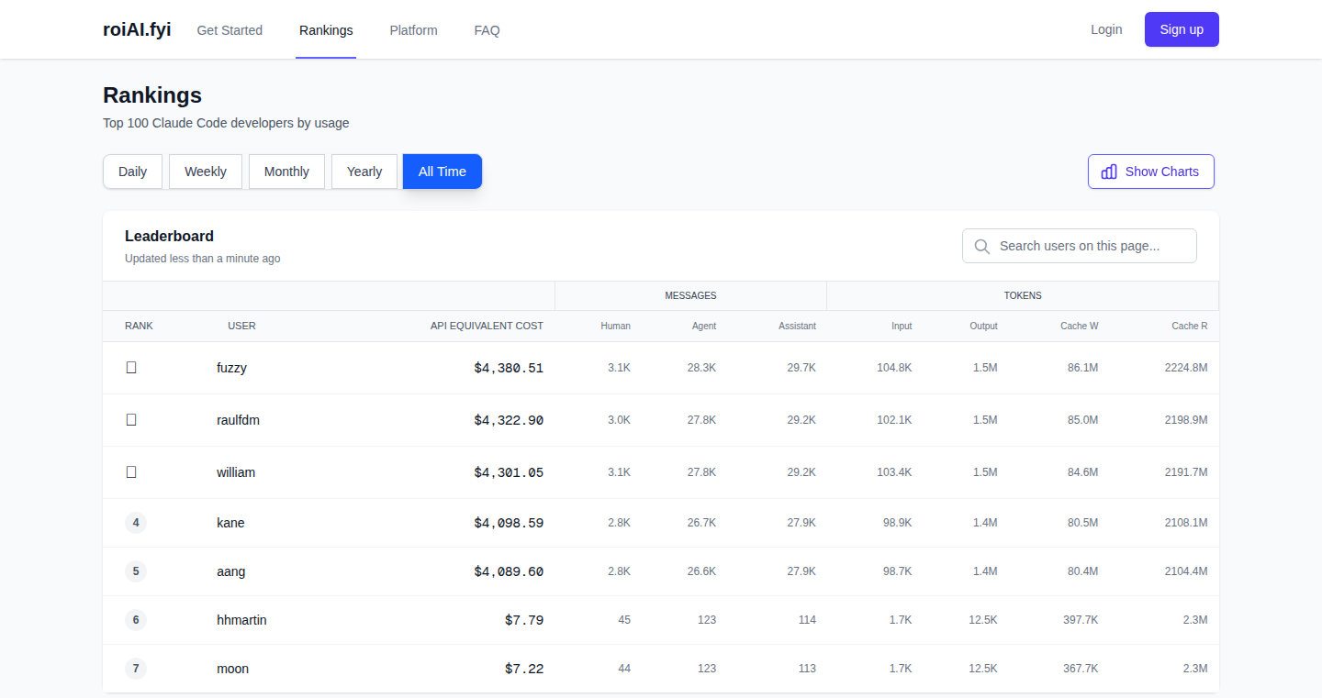Viewport: 1322px width, 698px height.
Task: Select the user kane
Action: tap(230, 523)
